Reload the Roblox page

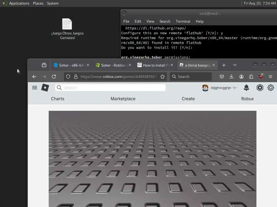coord(54,77)
